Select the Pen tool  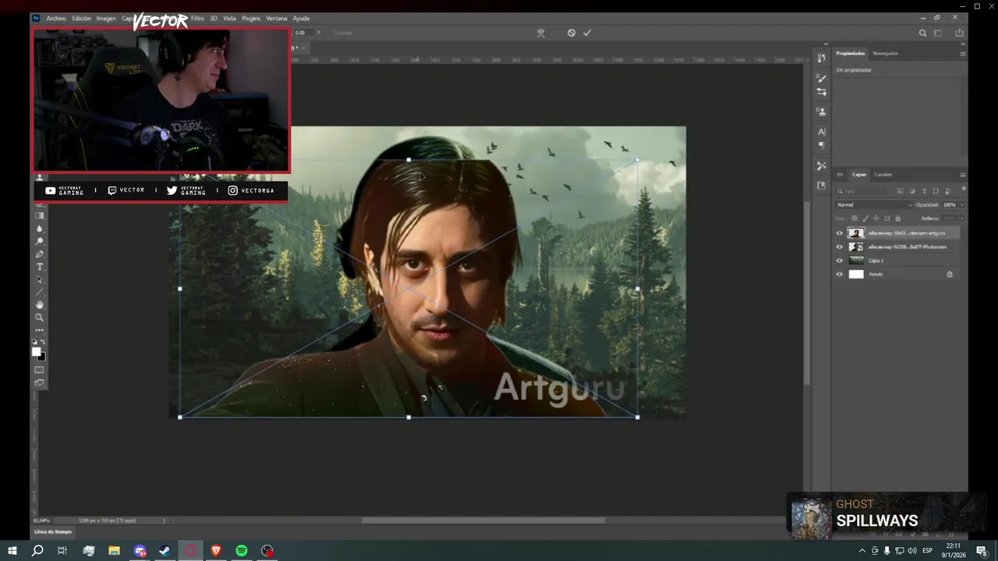click(40, 254)
